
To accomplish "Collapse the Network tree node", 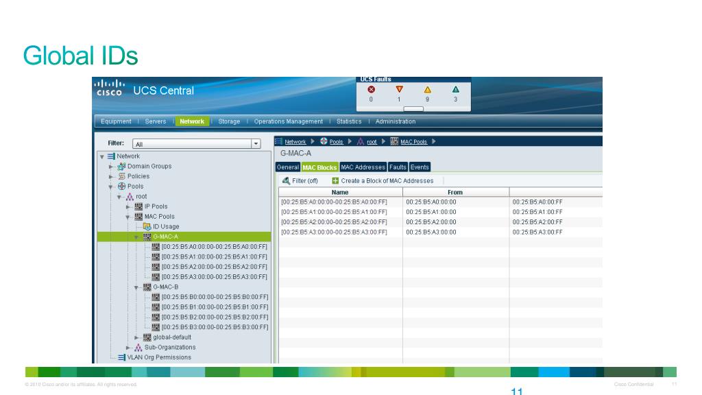I will (102, 157).
